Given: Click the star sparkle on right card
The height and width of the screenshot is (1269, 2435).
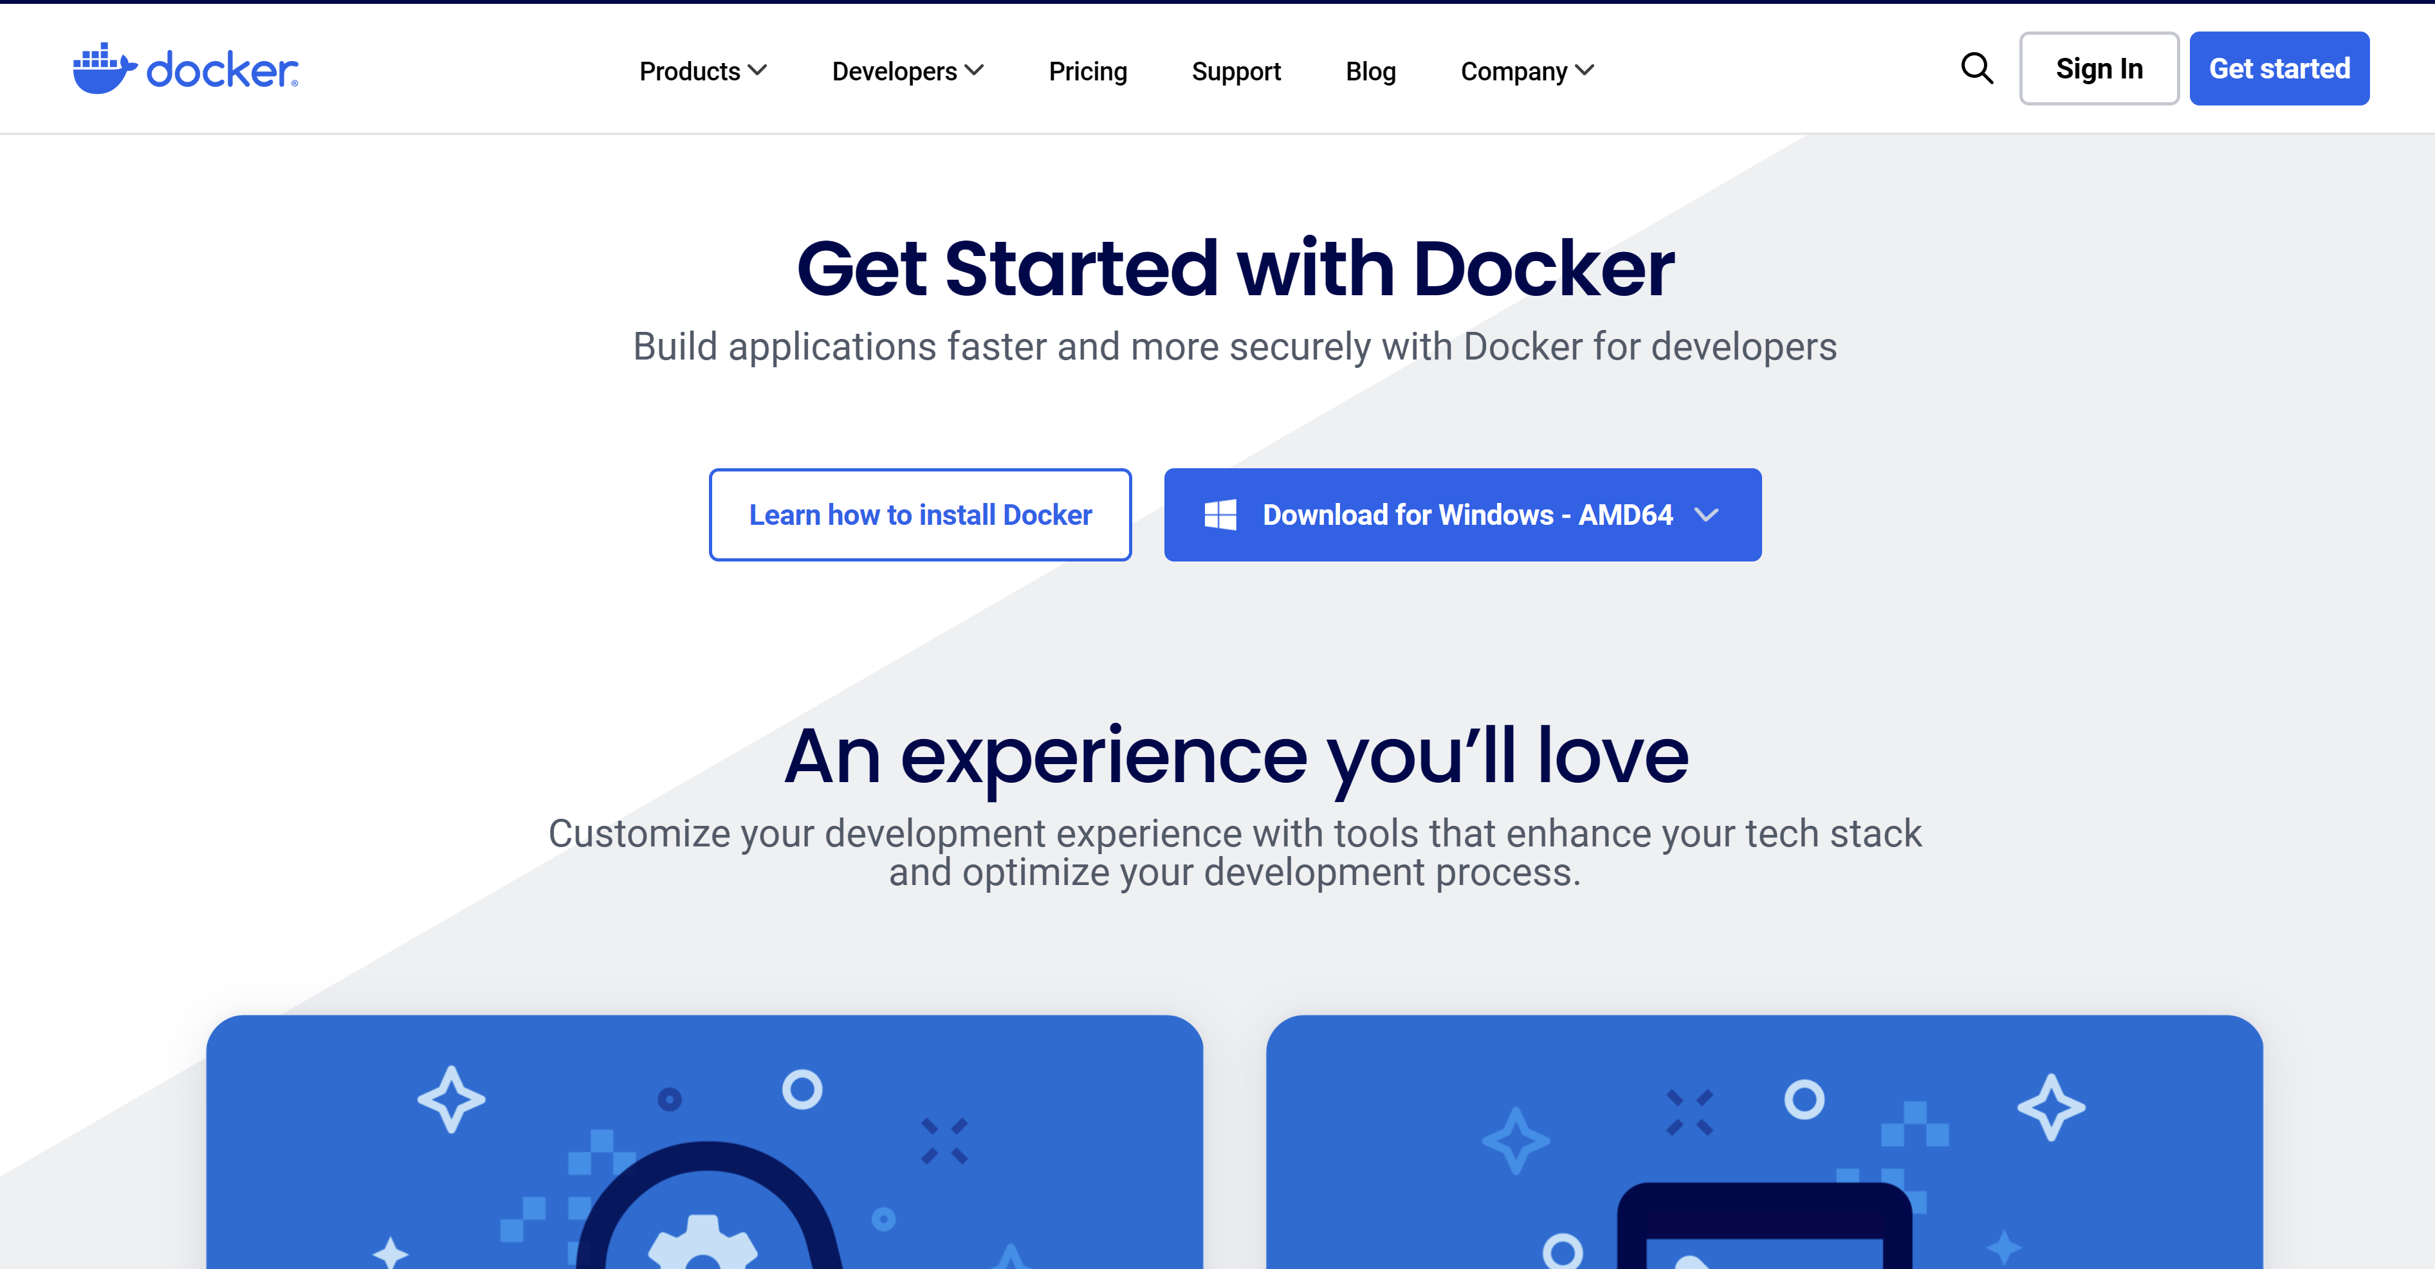Looking at the screenshot, I should (2050, 1106).
